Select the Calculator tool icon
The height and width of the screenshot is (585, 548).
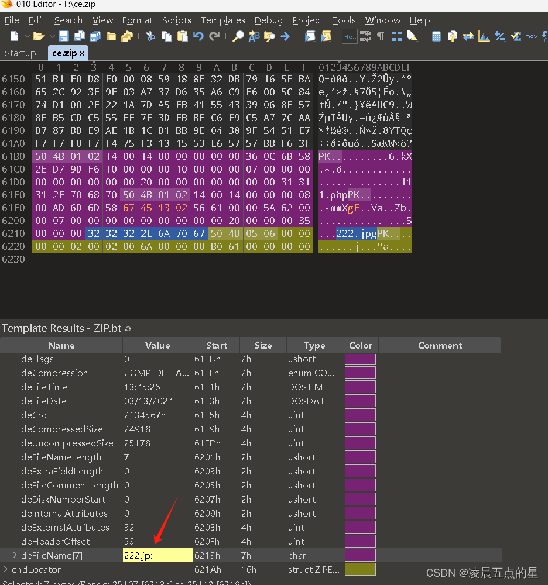436,36
